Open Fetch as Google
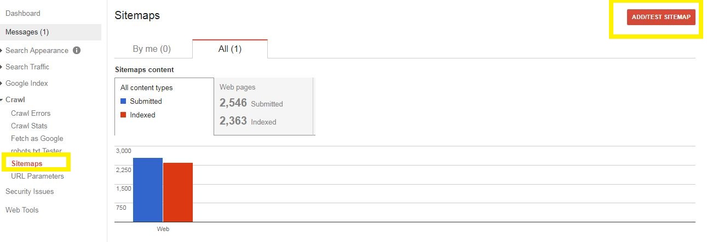Image resolution: width=707 pixels, height=242 pixels. pos(37,138)
